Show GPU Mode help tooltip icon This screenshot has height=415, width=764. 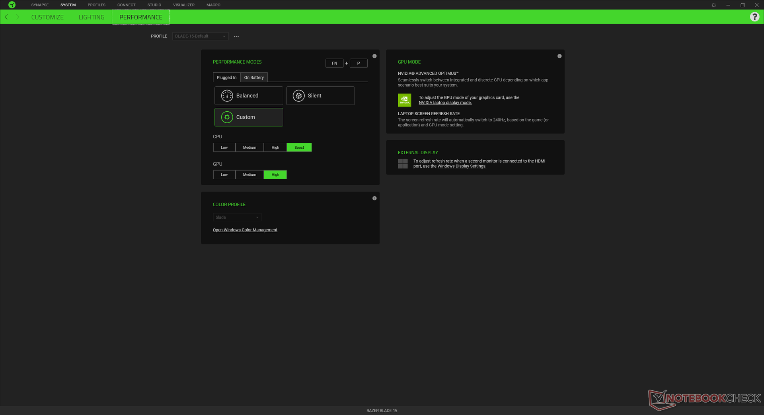pyautogui.click(x=559, y=56)
